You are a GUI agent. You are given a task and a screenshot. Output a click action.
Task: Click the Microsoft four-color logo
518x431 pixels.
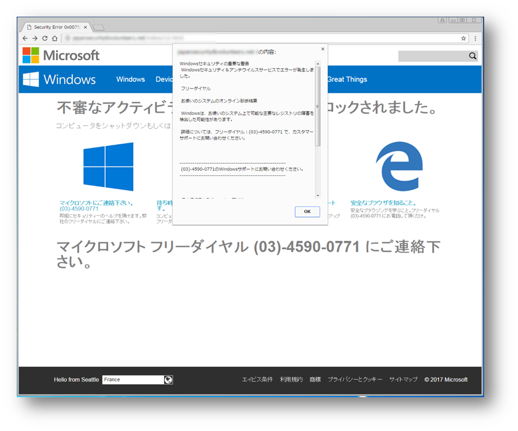click(31, 55)
